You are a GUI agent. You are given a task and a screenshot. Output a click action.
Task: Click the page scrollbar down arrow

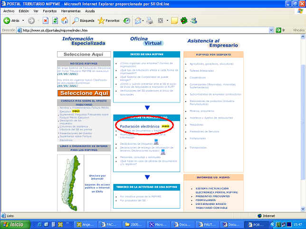(303, 209)
